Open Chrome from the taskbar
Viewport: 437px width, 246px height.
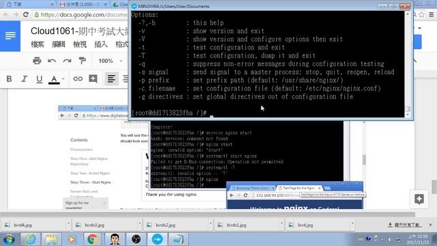[x=92, y=239]
